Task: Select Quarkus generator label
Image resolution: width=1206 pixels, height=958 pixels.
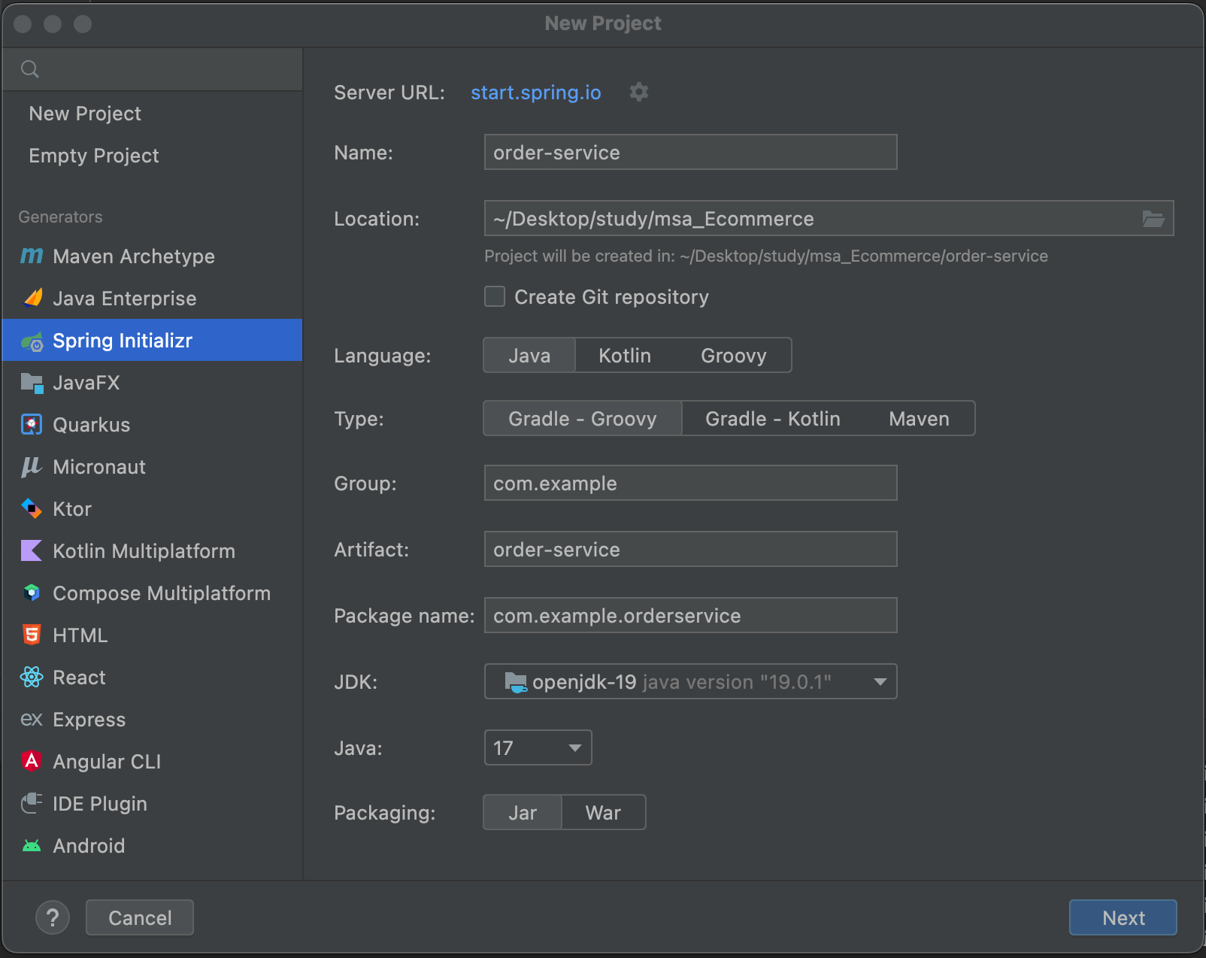Action: point(92,425)
